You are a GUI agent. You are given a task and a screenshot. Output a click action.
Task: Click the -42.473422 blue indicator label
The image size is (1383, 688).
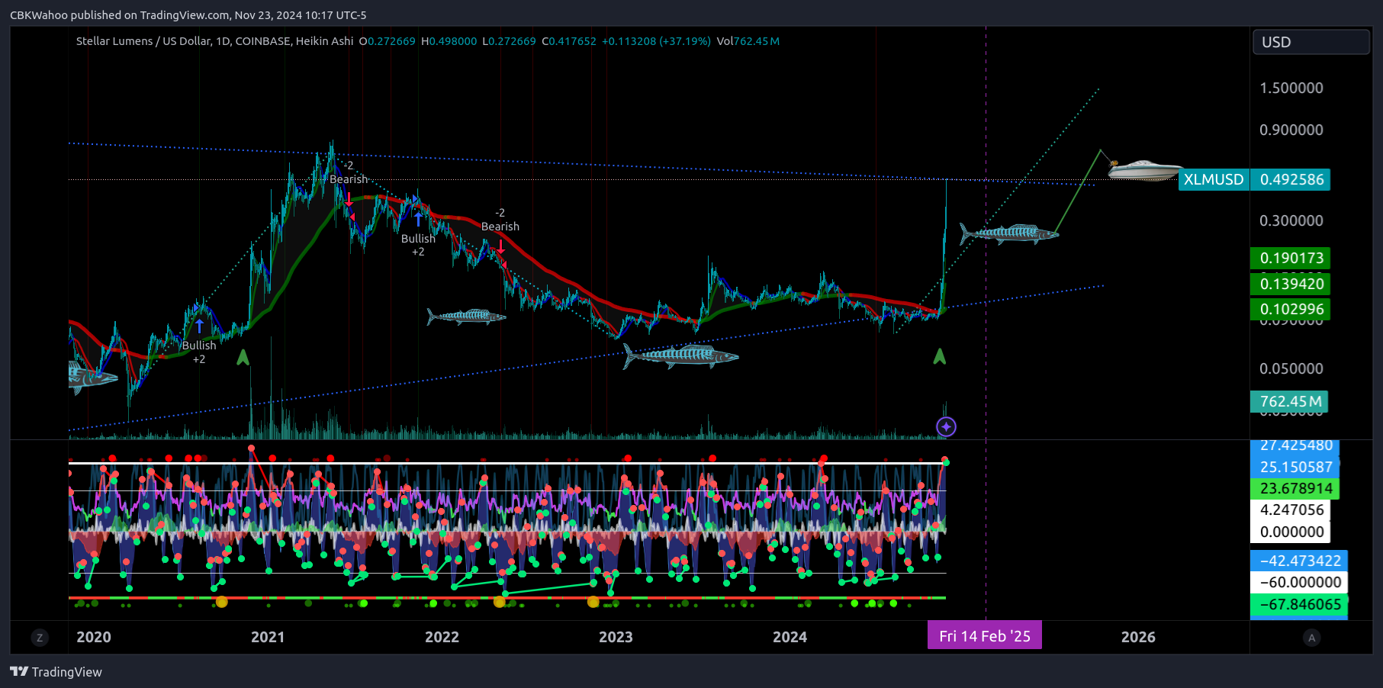[x=1300, y=561]
